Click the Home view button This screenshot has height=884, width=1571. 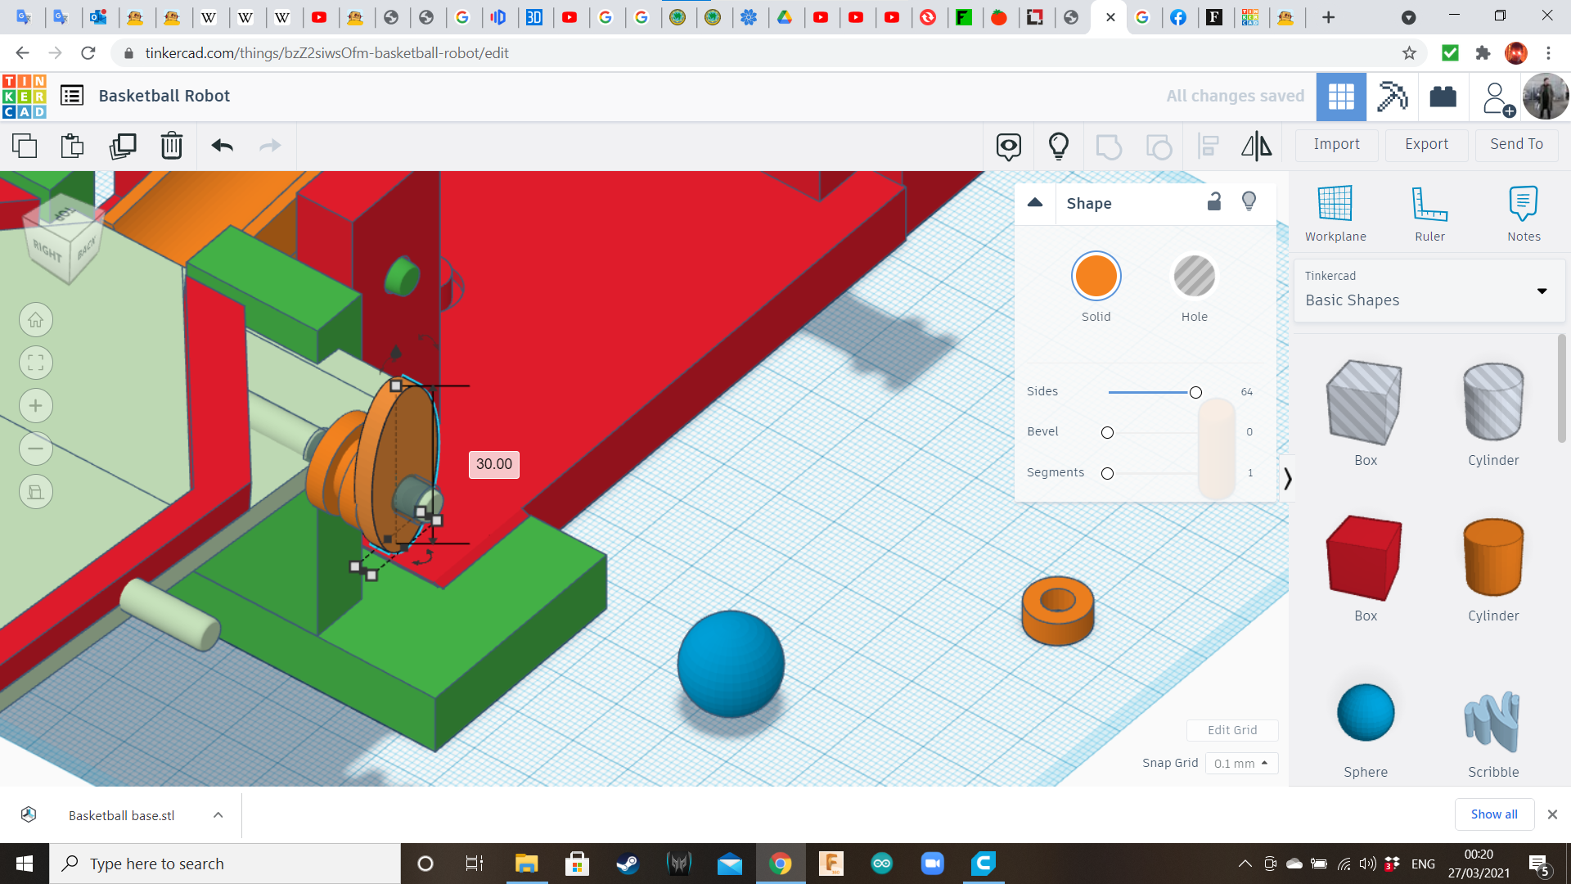tap(36, 320)
